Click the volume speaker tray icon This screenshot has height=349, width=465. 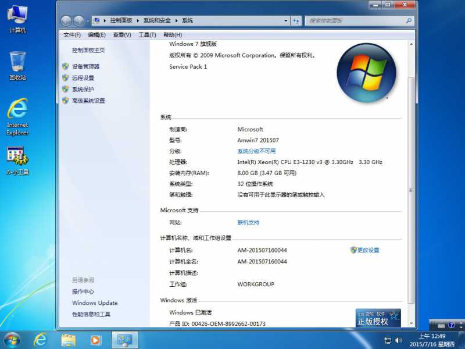tap(399, 340)
